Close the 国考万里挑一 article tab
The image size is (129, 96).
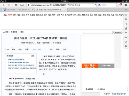tap(65, 10)
